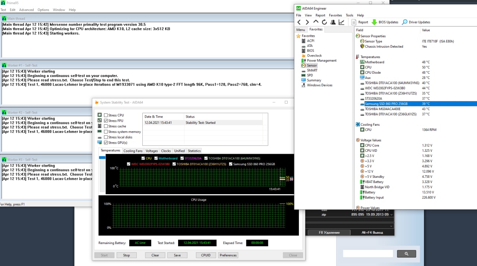Click Prime95 Main thread window icon
Image resolution: width=477 pixels, height=266 pixels.
pyautogui.click(x=4, y=18)
